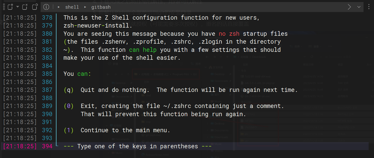Open a new terminal tab
The height and width of the screenshot is (158, 374).
coord(10,7)
